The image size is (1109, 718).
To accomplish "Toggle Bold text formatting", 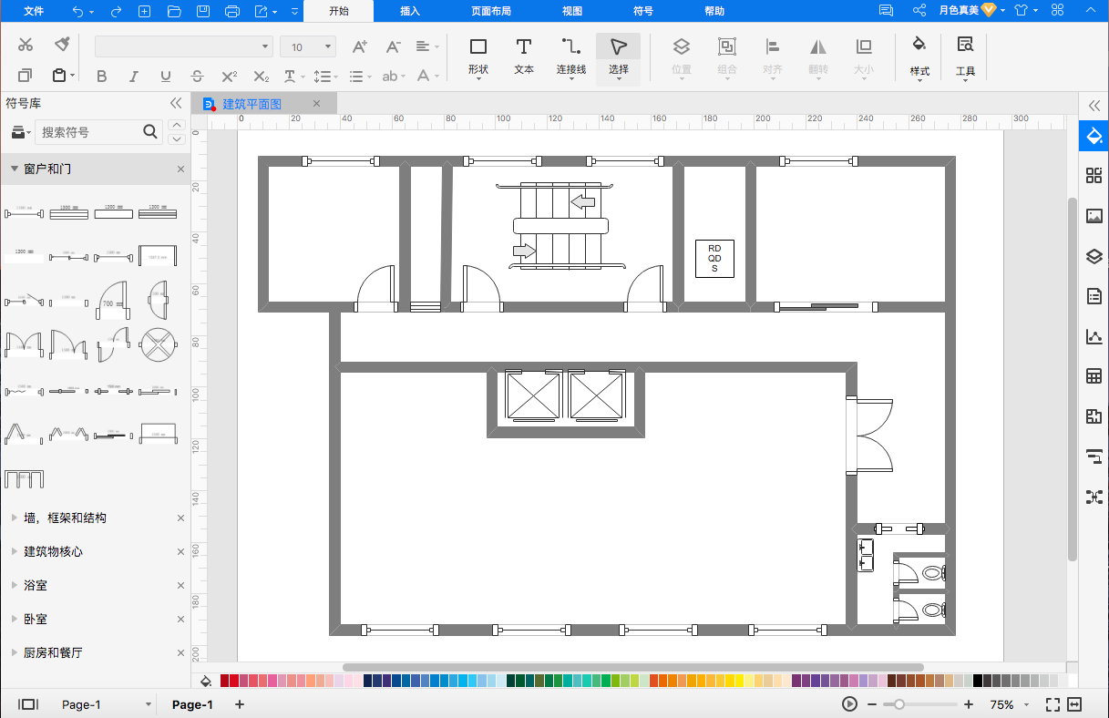I will 101,77.
